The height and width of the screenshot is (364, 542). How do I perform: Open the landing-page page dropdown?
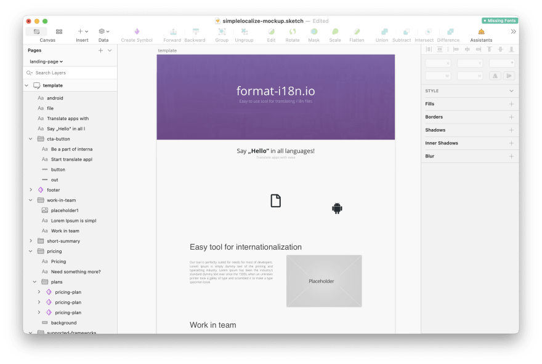pos(46,61)
